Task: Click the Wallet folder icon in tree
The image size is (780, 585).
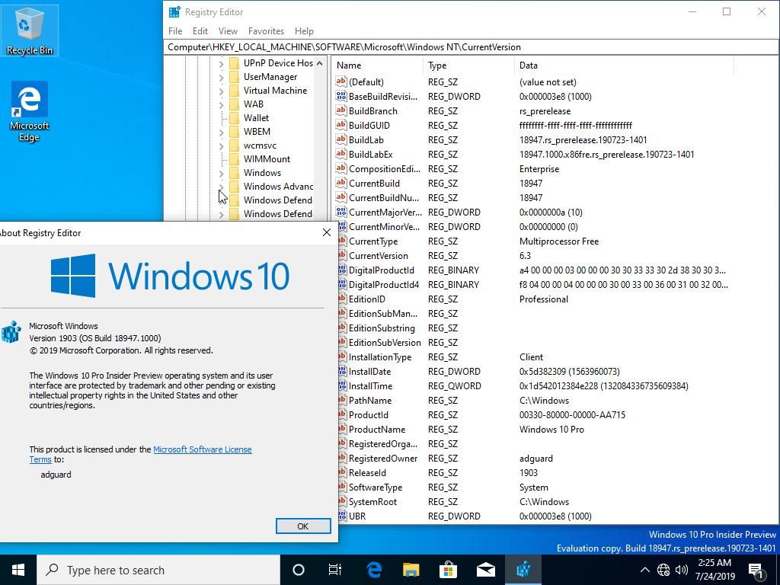Action: [x=234, y=118]
